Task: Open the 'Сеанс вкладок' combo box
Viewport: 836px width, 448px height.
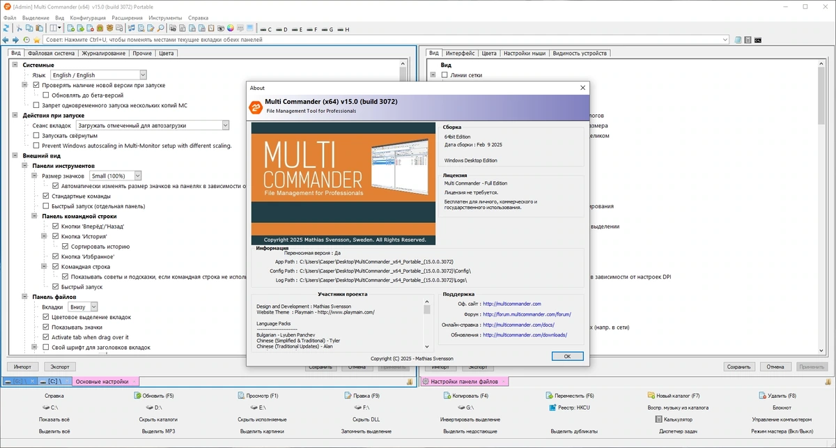Action: pos(152,125)
